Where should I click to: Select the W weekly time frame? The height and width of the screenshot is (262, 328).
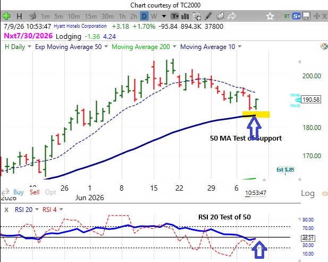154,16
